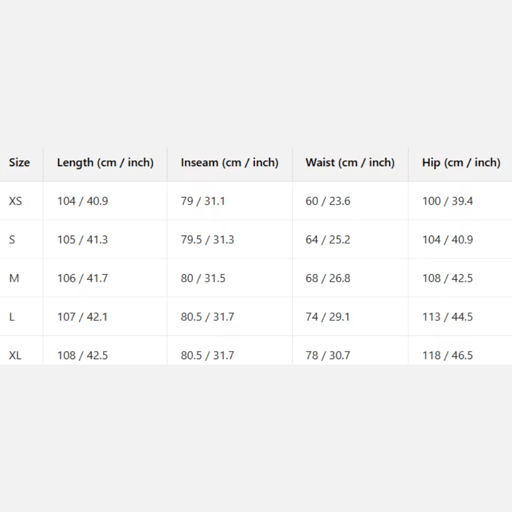The width and height of the screenshot is (512, 512).
Task: Select the S size row label
Action: tap(12, 240)
